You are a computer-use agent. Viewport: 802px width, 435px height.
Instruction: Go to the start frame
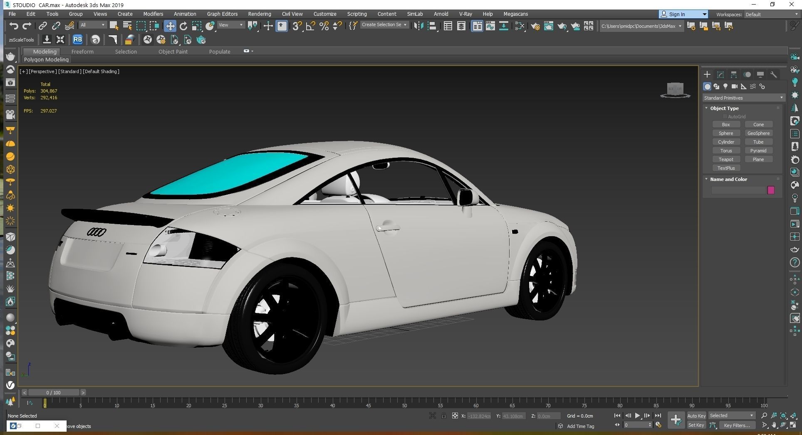pyautogui.click(x=617, y=415)
